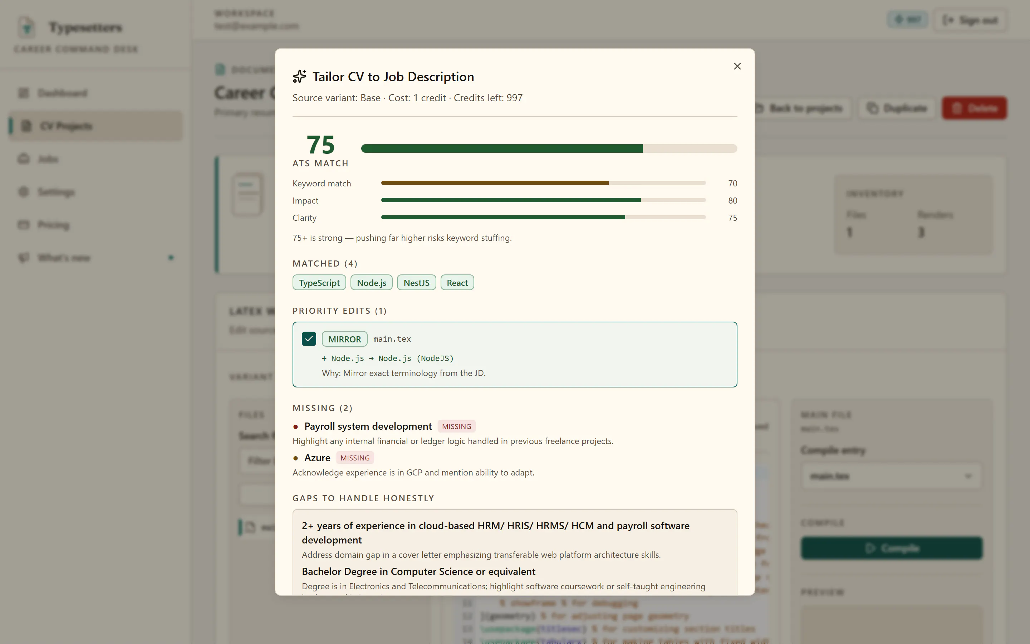Image resolution: width=1030 pixels, height=644 pixels.
Task: Open What's new in the sidebar
Action: 95,257
